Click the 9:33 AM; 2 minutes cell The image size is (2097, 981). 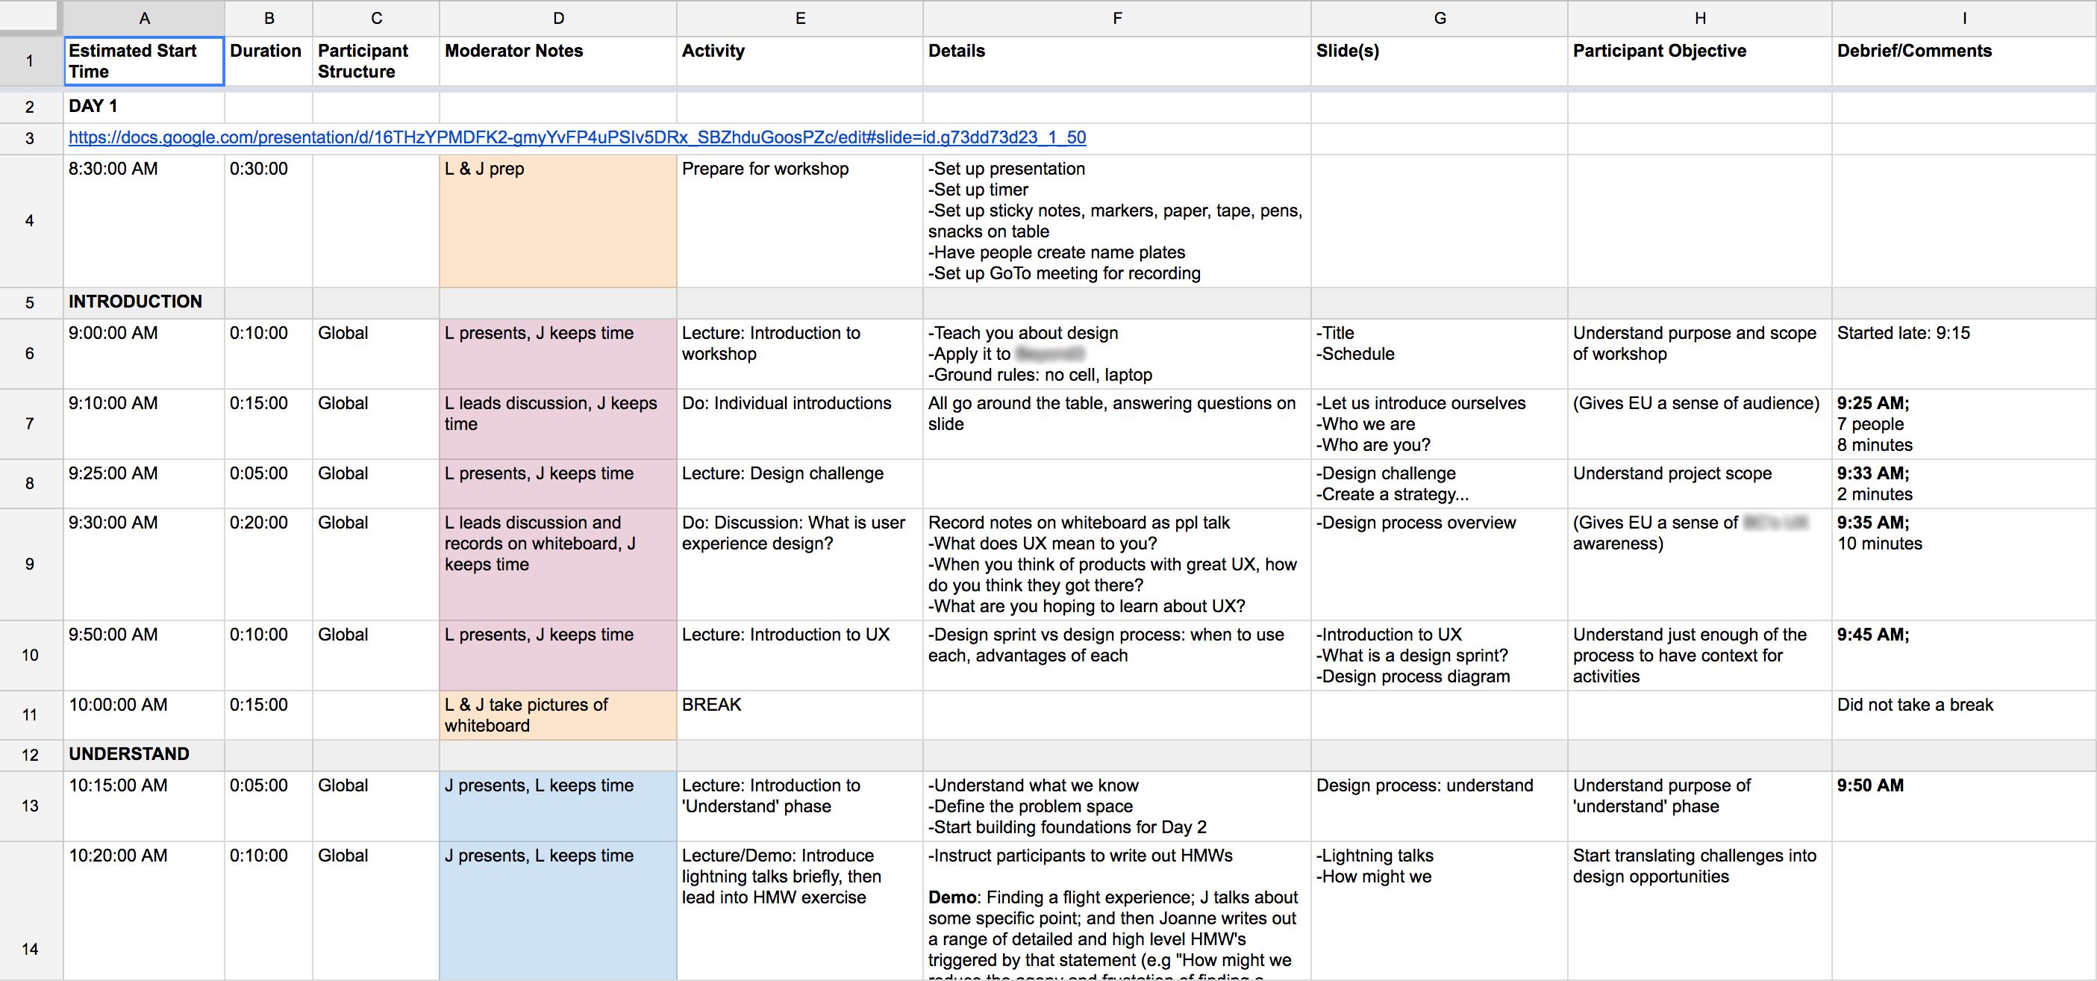click(1963, 484)
